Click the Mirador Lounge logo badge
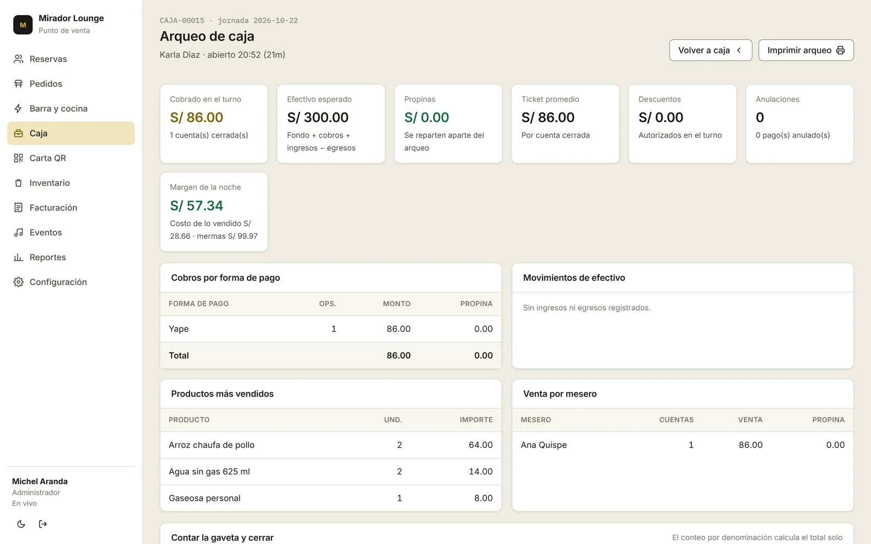Image resolution: width=871 pixels, height=544 pixels. 23,24
